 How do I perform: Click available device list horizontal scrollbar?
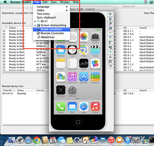[26, 72]
